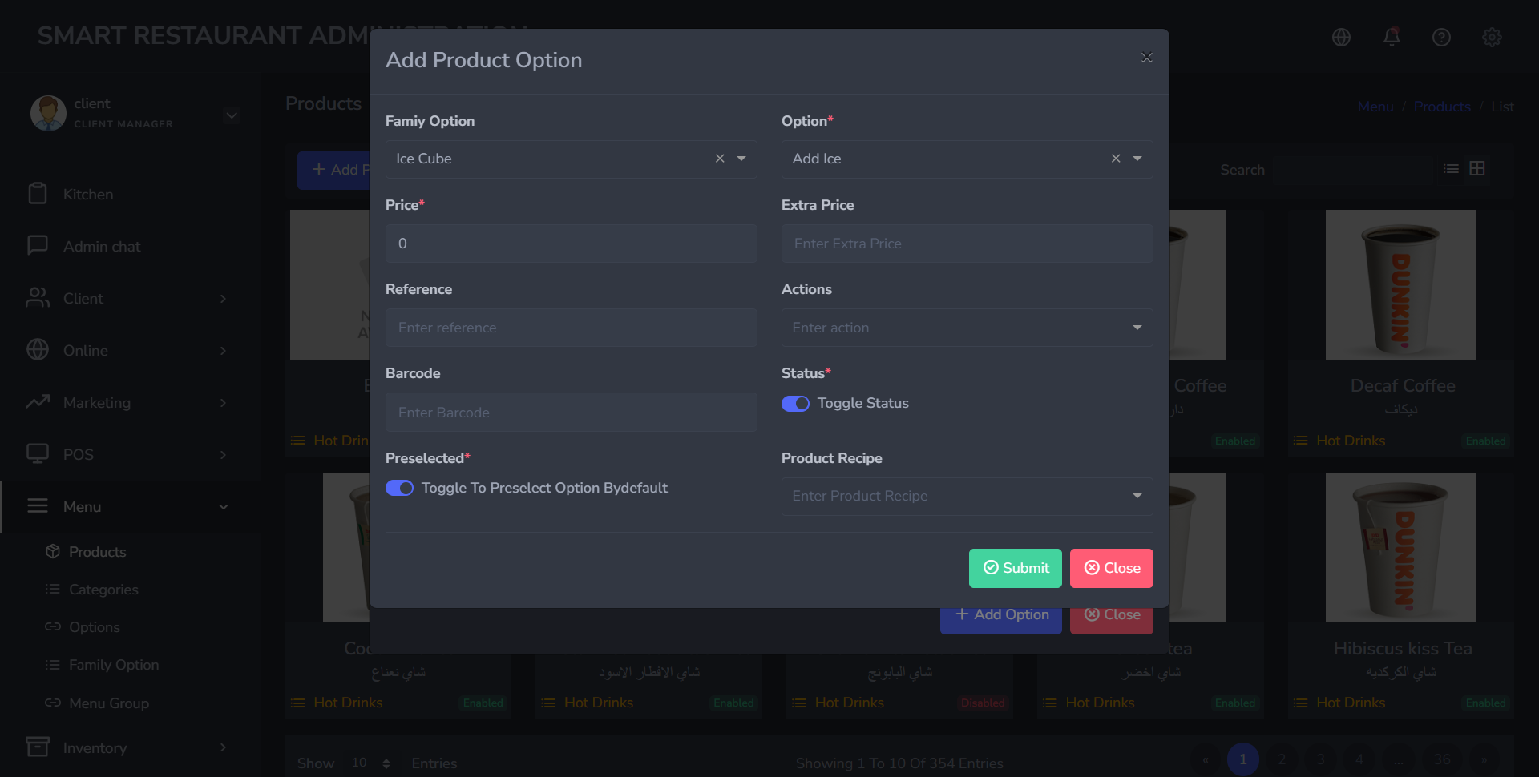Open Admin chat in the sidebar
The height and width of the screenshot is (777, 1539).
130,247
